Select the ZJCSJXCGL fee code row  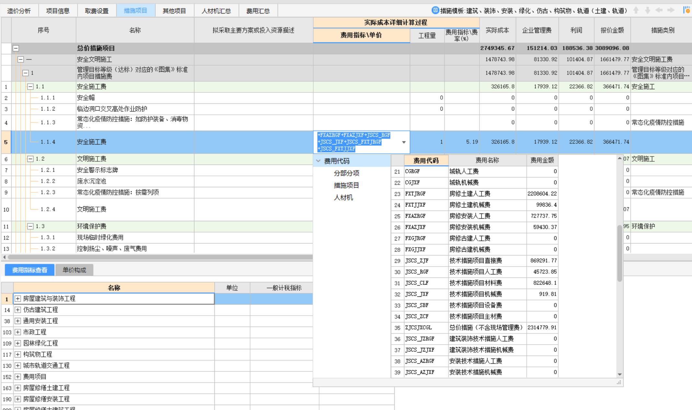click(475, 328)
